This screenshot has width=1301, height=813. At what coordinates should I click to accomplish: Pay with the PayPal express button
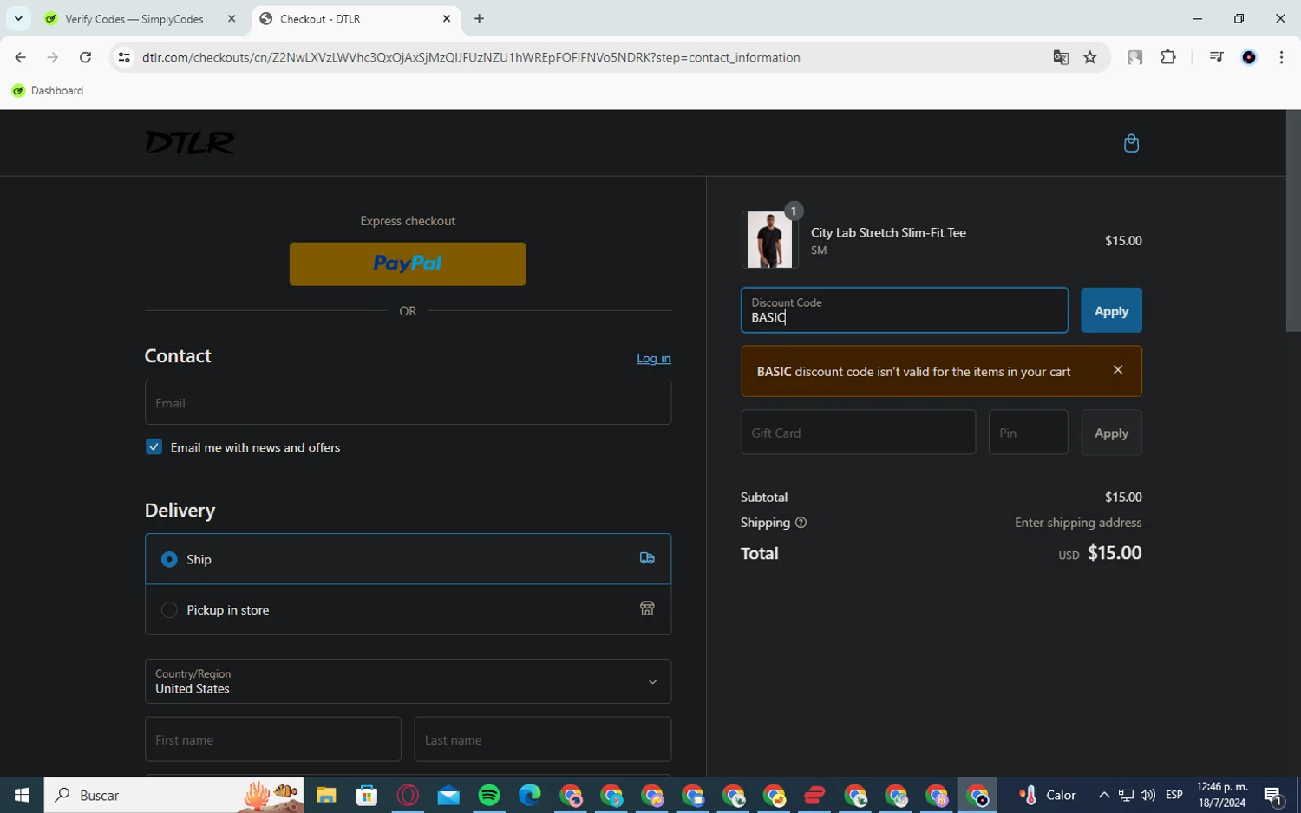(x=408, y=263)
